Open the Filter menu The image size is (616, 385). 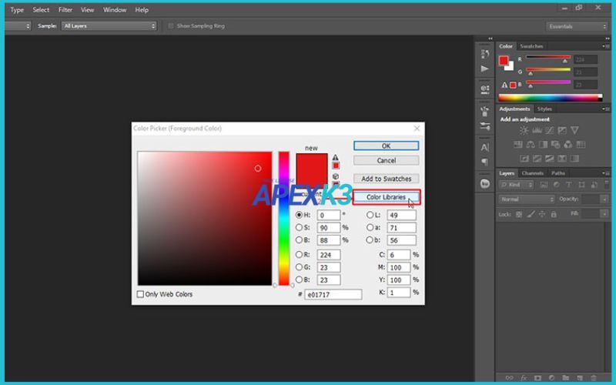(x=65, y=10)
